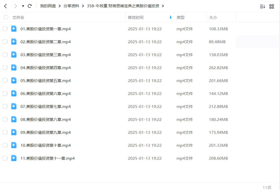Click video icon of 08.美股价值投资第八章.mp4
280x190 pixels.
14,119
